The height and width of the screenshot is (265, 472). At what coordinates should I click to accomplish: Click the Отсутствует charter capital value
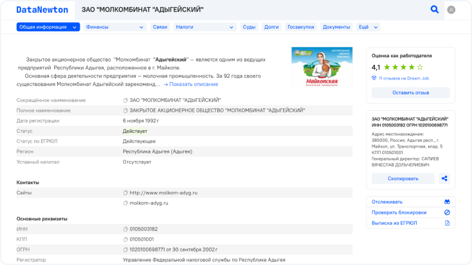tap(137, 162)
